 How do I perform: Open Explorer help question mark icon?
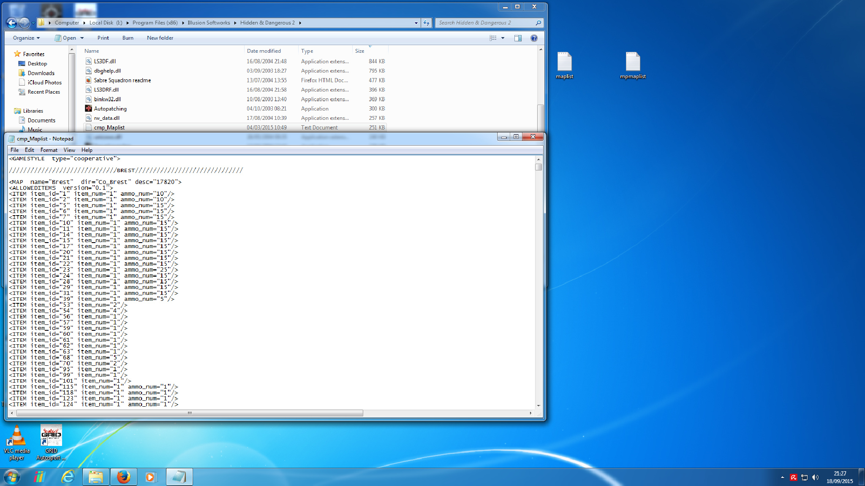click(534, 38)
